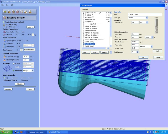Click the step 7 workflow icon in toolbar
This screenshot has height=134, width=168.
30,12
